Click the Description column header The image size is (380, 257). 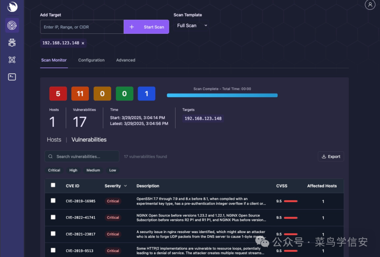click(x=148, y=186)
